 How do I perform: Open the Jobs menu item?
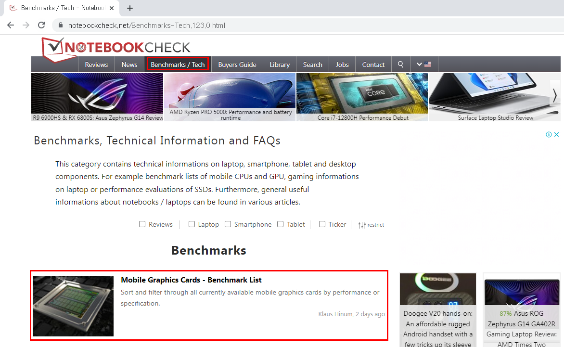[x=342, y=64]
